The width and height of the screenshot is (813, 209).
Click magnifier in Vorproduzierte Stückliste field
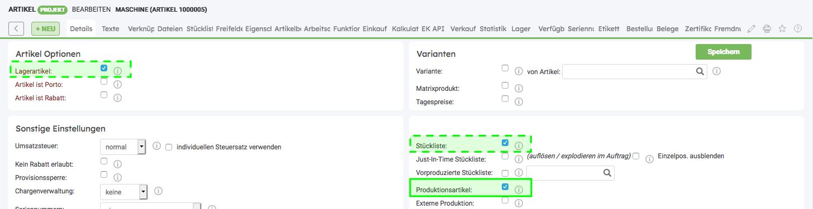(x=607, y=173)
